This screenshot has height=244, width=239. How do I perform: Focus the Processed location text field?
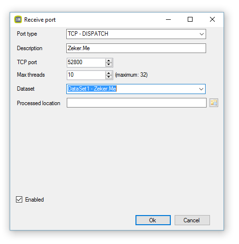(x=136, y=103)
